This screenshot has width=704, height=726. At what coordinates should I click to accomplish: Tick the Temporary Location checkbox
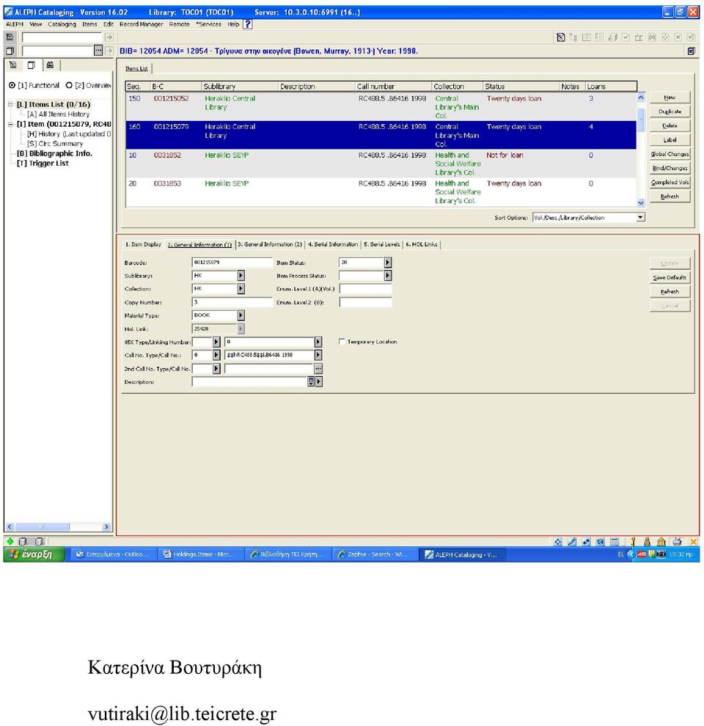342,342
